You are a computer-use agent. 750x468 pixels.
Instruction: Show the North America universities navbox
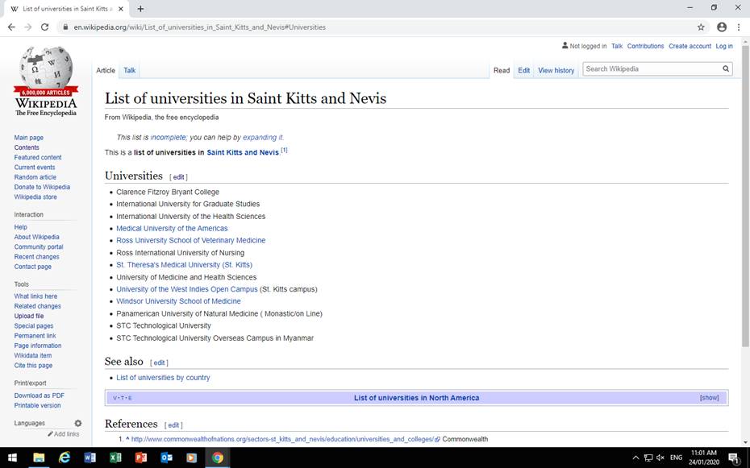click(710, 398)
